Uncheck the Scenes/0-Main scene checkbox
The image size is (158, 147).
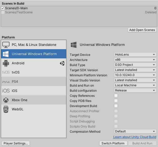click(3, 8)
